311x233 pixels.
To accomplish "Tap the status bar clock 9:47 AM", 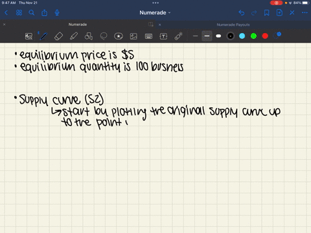I will coord(9,3).
